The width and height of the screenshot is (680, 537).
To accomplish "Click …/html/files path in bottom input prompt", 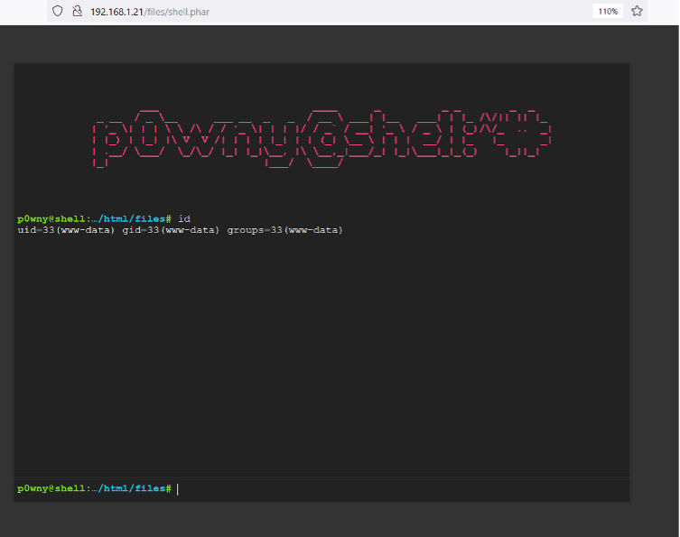I will pyautogui.click(x=132, y=488).
